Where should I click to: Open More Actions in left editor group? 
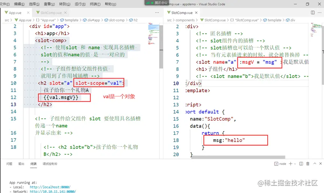click(x=157, y=13)
